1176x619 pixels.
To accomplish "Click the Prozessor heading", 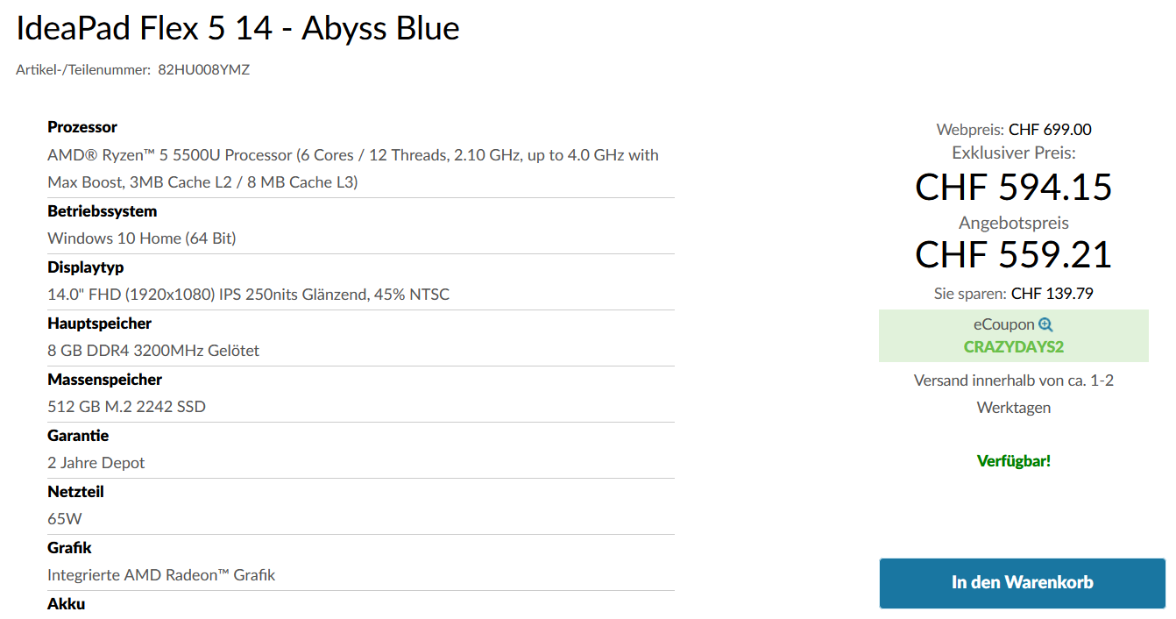I will [82, 127].
